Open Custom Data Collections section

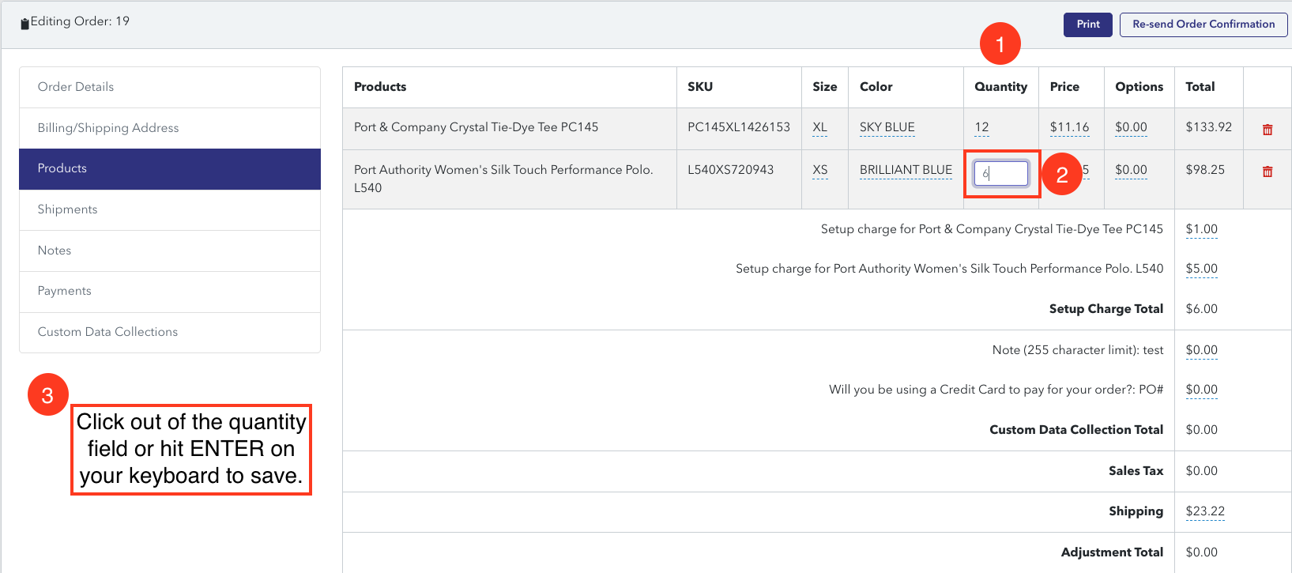[x=170, y=332]
